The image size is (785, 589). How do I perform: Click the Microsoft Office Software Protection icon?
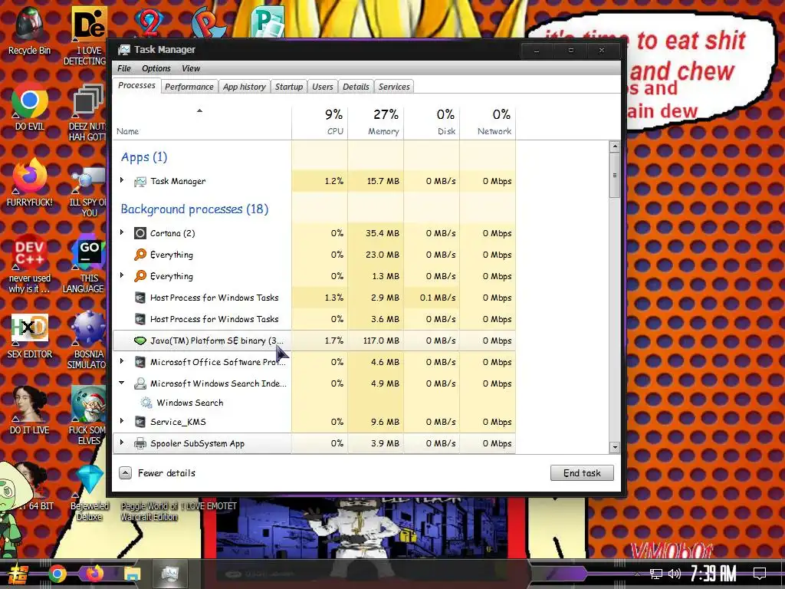point(140,362)
